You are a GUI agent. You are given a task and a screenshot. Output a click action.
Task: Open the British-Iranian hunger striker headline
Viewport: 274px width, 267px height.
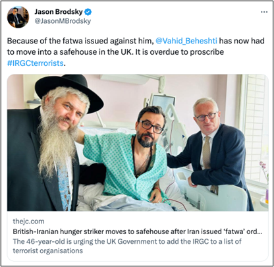click(x=138, y=231)
